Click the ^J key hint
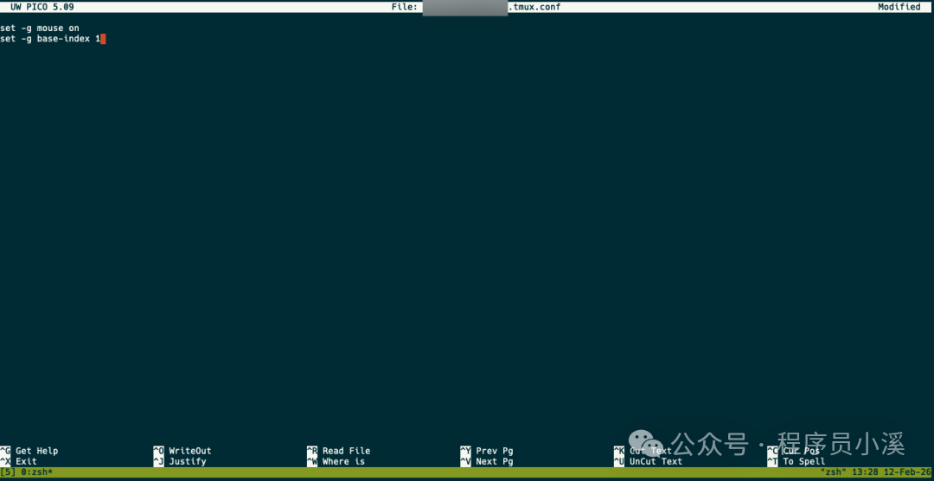This screenshot has height=481, width=934. (158, 461)
